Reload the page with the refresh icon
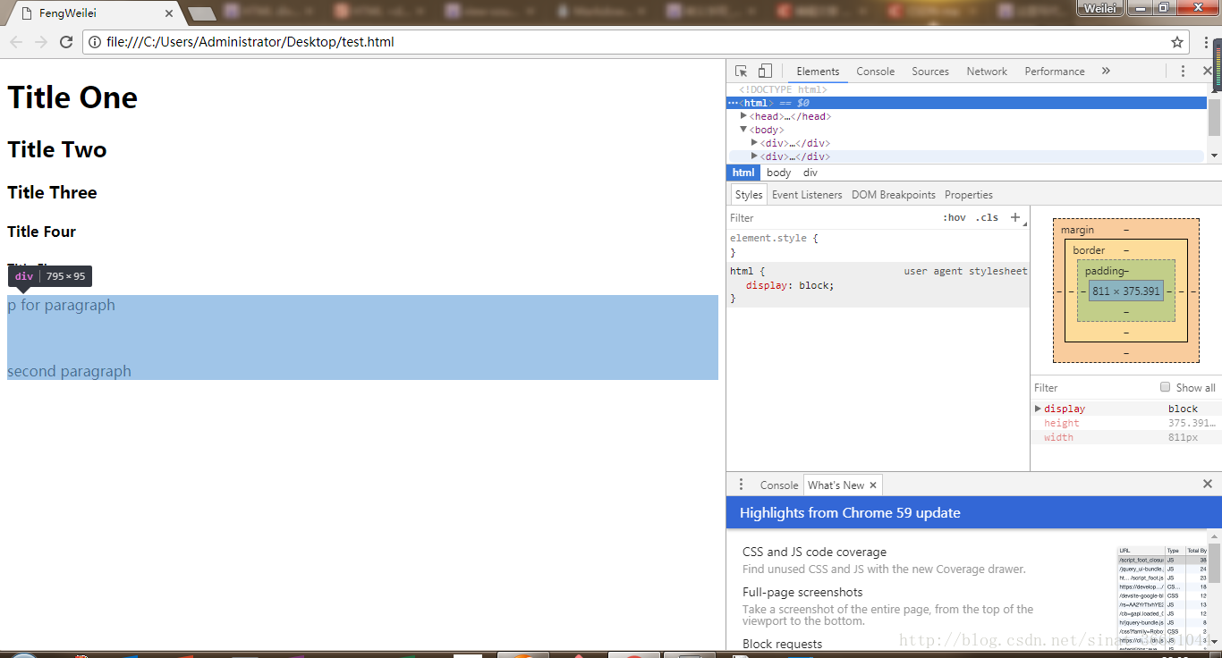 pos(66,42)
